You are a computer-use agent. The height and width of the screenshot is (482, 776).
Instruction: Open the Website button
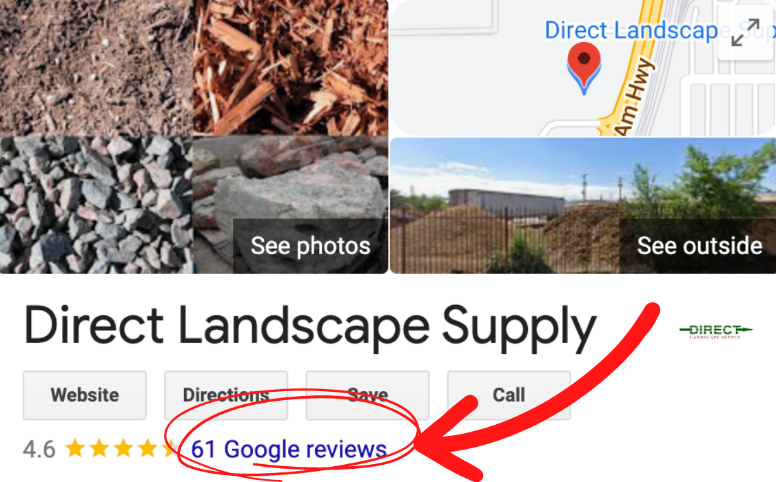click(85, 395)
